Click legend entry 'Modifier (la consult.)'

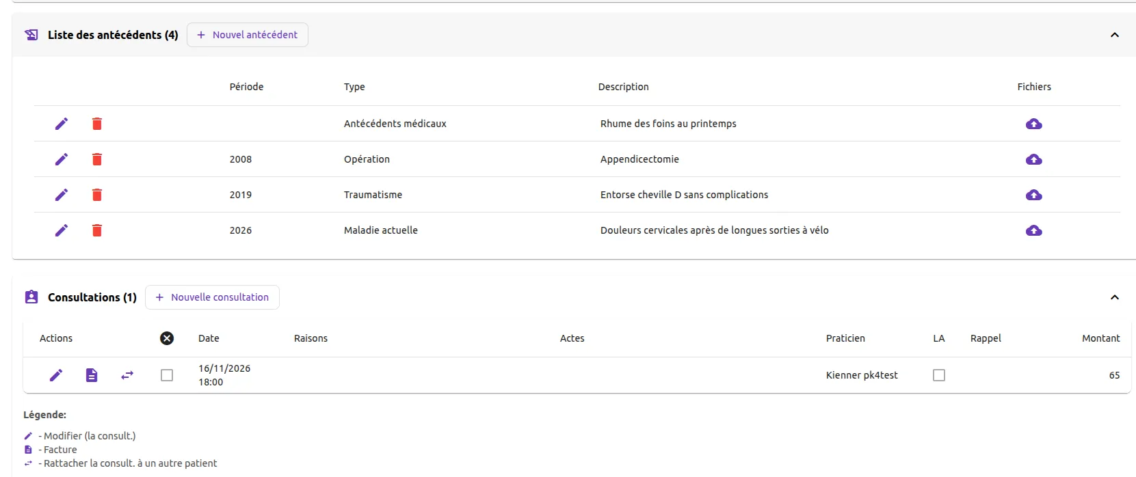click(x=90, y=436)
